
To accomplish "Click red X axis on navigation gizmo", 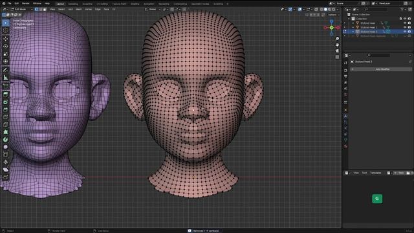I will click(x=338, y=27).
